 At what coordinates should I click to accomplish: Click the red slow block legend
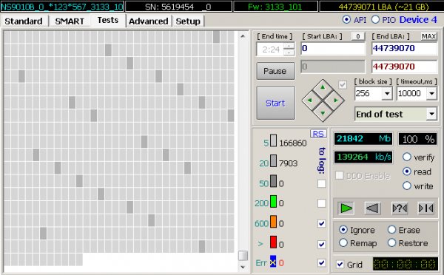pos(273,242)
